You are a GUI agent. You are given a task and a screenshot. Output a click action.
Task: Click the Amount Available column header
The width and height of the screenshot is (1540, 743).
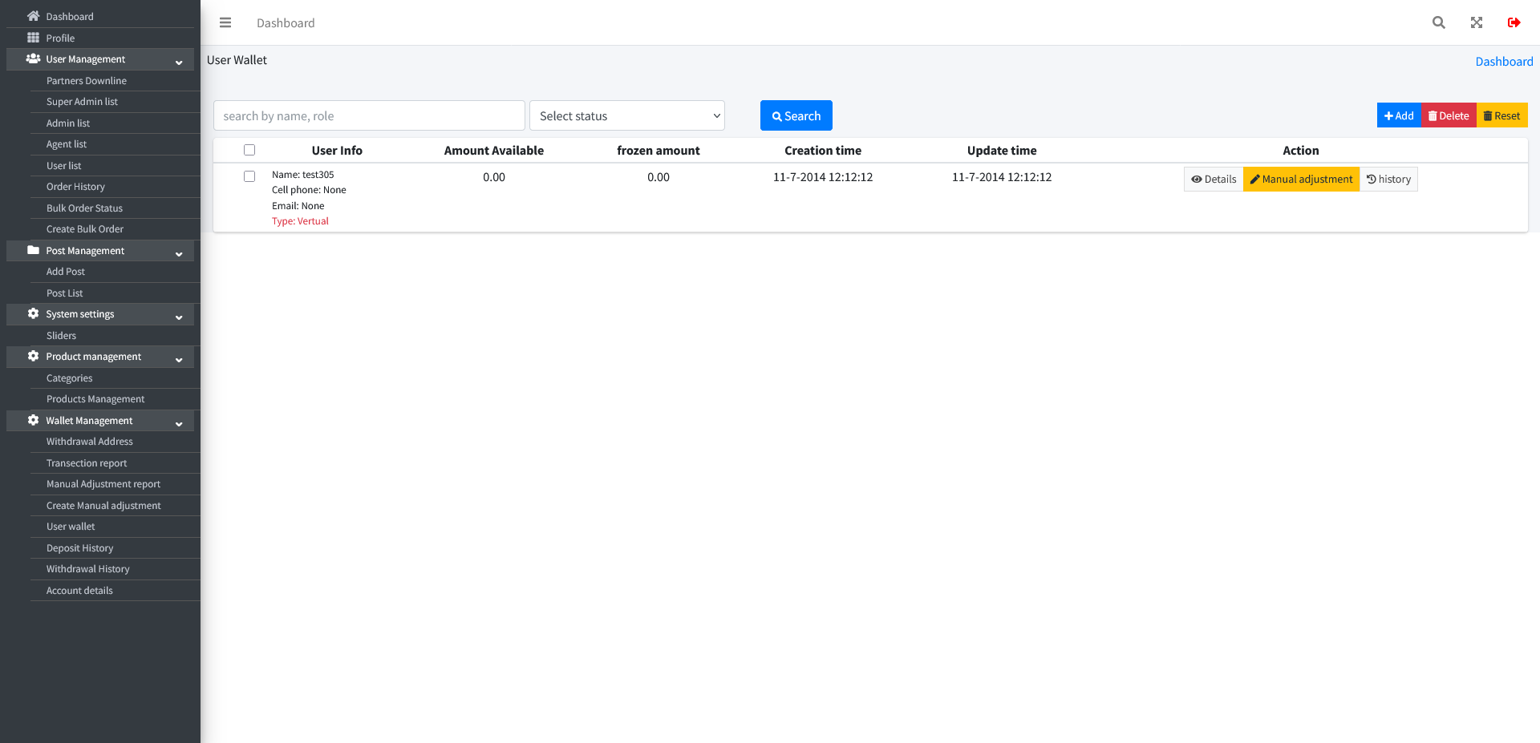494,150
